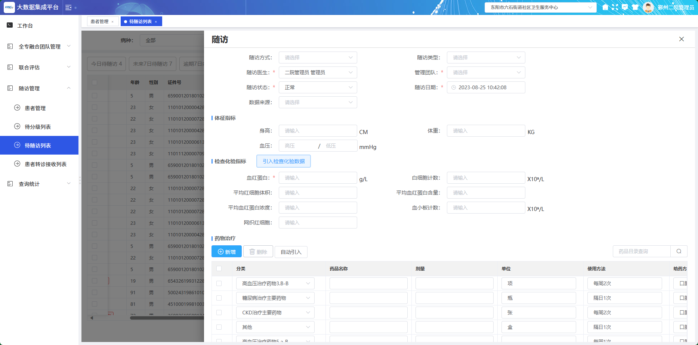Viewport: 698px width, 345px height.
Task: Expand the 查询统计 sidebar group
Action: click(39, 184)
